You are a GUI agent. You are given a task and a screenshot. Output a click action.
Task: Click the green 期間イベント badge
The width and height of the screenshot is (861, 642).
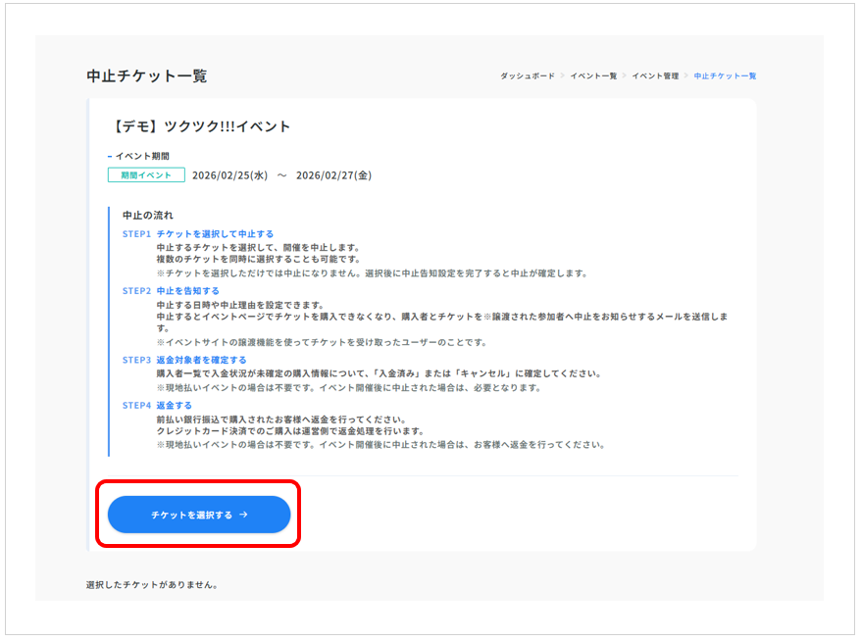pyautogui.click(x=146, y=175)
